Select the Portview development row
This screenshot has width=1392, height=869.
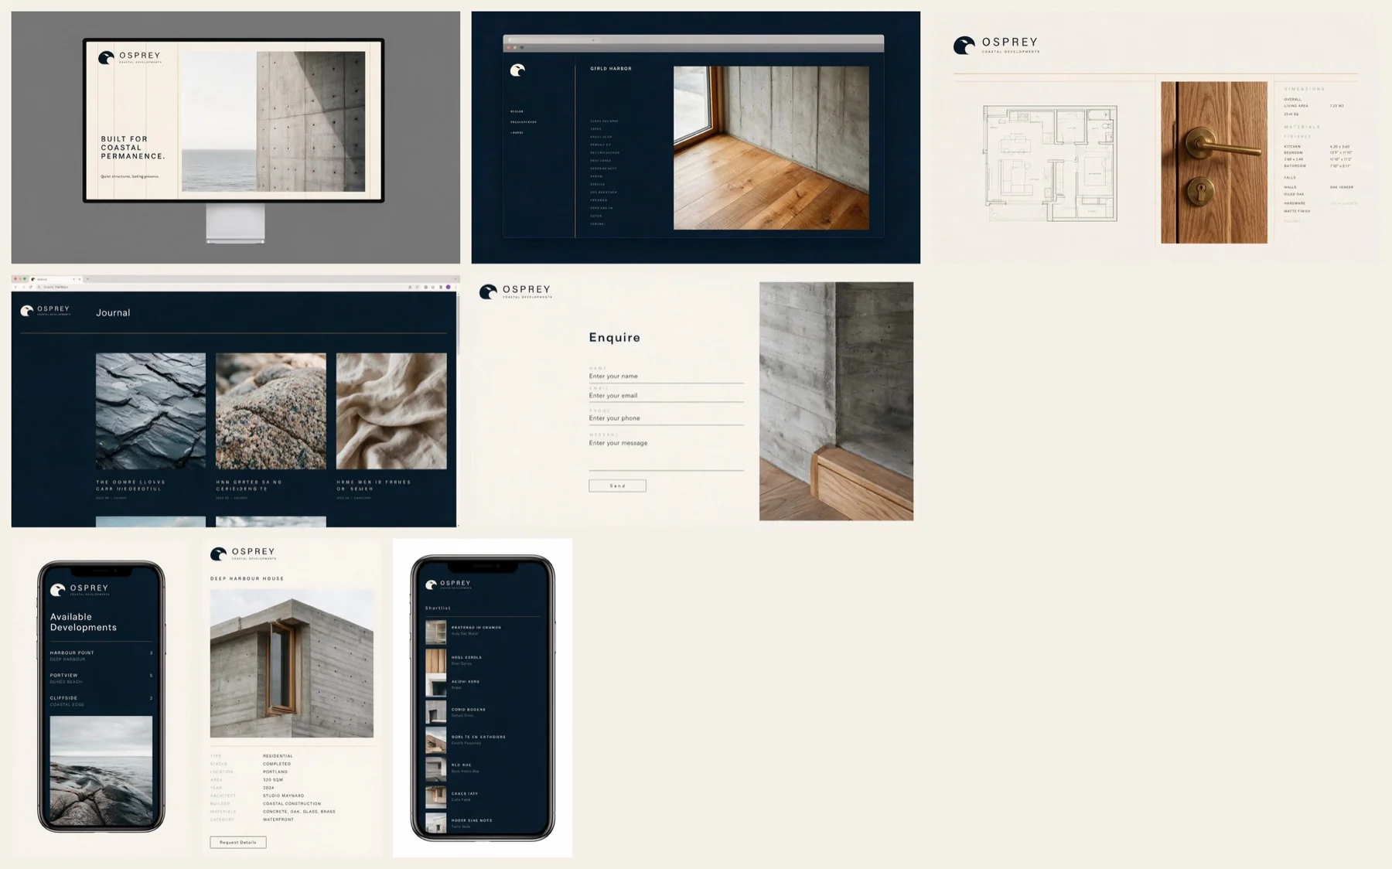(x=101, y=678)
